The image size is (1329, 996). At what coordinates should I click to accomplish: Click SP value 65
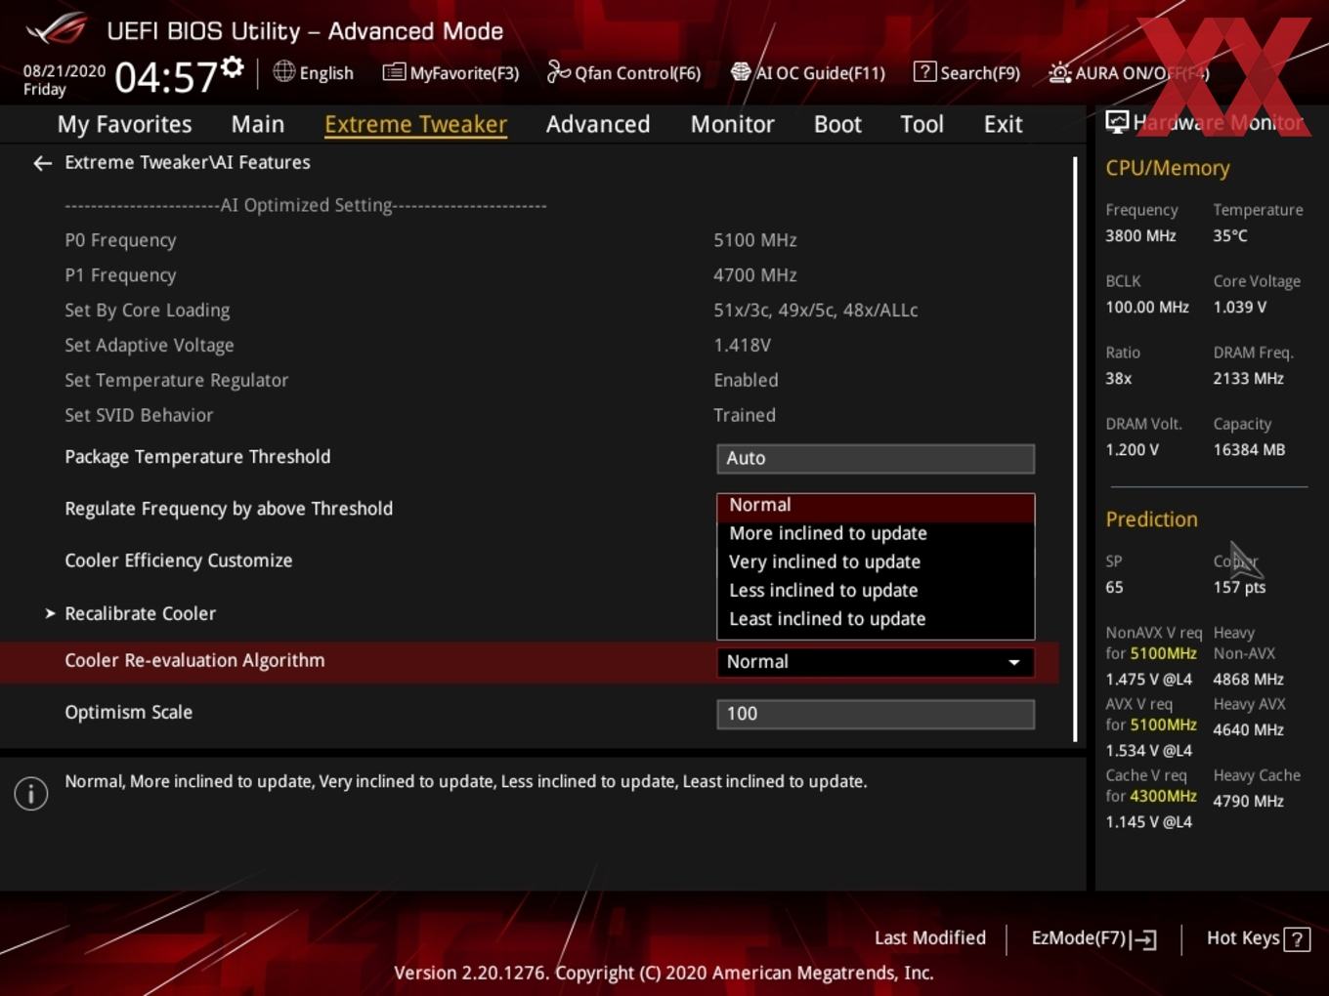tap(1114, 588)
